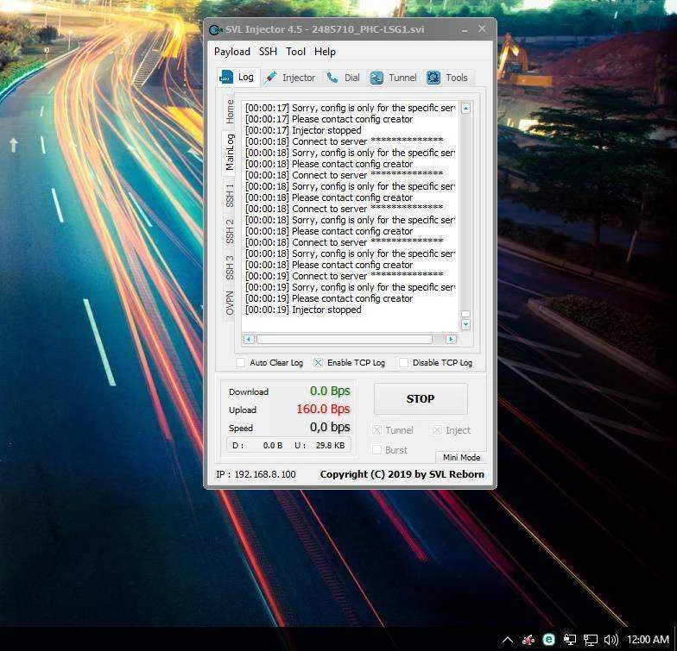The height and width of the screenshot is (651, 677).
Task: Click the injector tray icon in taskbar
Action: (x=528, y=640)
